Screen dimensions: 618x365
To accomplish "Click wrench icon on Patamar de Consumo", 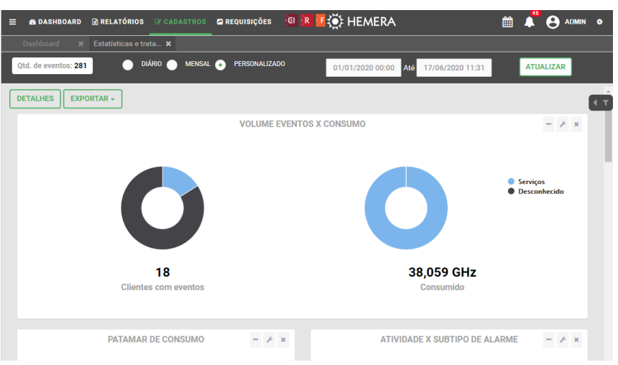I will 269,340.
